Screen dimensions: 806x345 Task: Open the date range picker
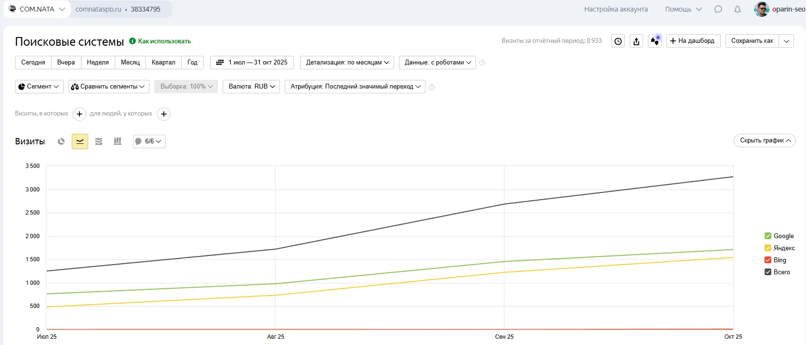pyautogui.click(x=252, y=63)
